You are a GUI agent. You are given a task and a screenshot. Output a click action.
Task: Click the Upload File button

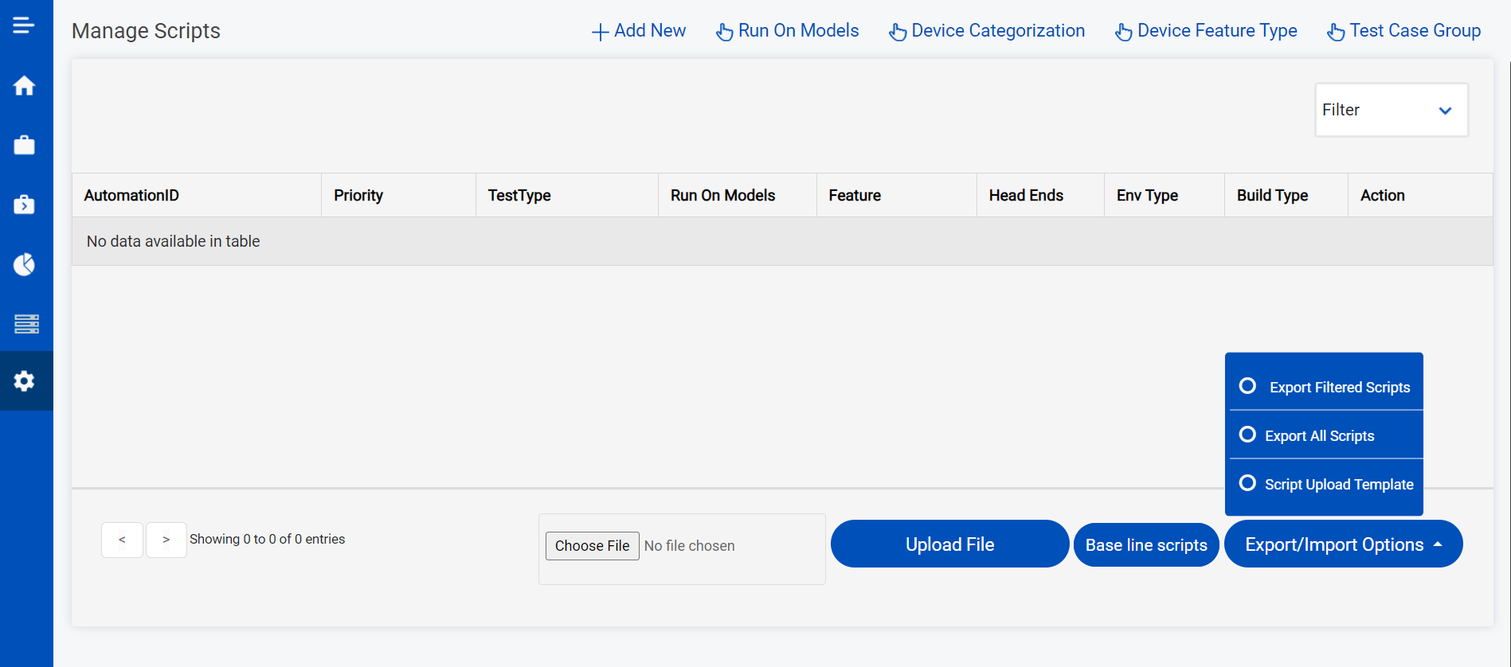(949, 544)
